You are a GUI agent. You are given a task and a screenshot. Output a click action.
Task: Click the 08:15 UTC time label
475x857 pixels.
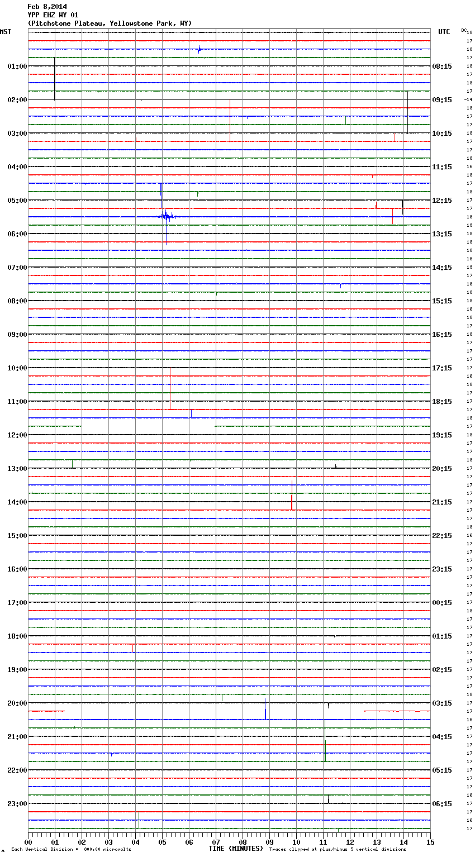point(442,66)
